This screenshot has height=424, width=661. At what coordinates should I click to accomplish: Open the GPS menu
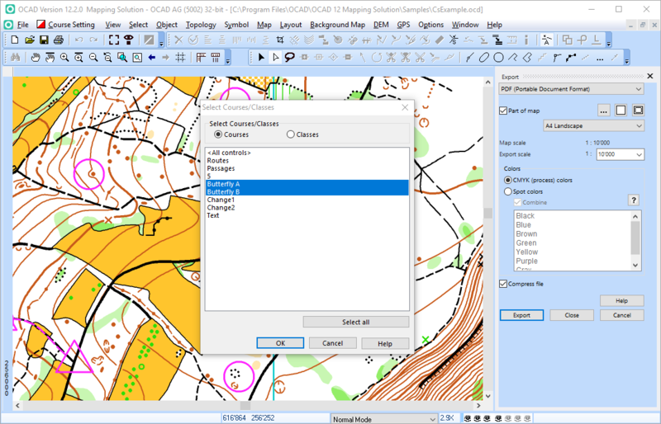(x=403, y=25)
